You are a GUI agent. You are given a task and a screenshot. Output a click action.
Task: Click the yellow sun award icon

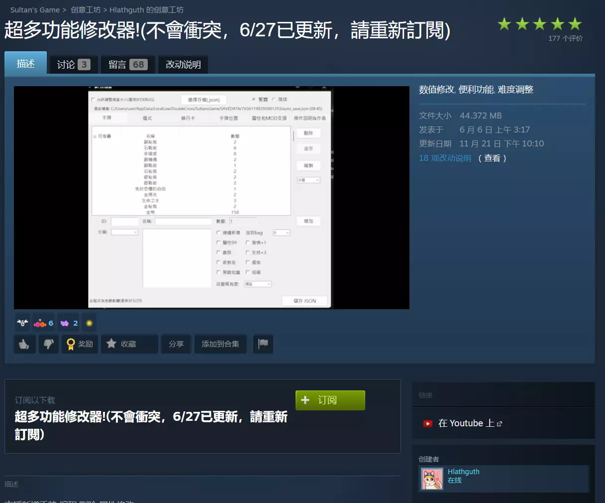pos(89,323)
